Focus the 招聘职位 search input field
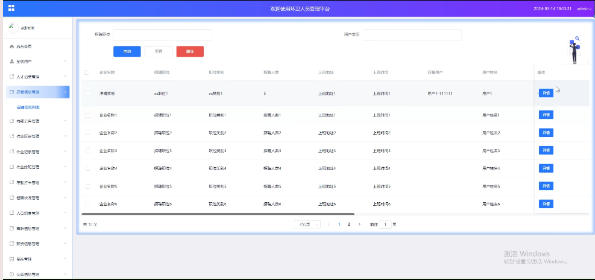The height and width of the screenshot is (280, 595). pos(162,34)
